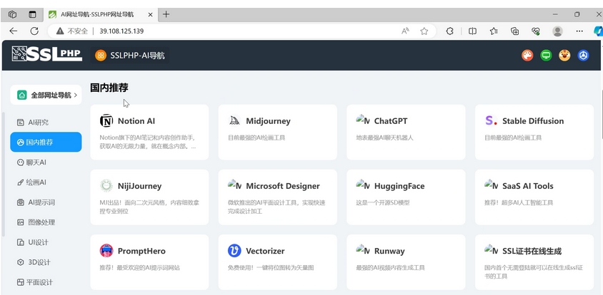603x295 pixels.
Task: Click the read aloud icon in address bar
Action: tap(405, 31)
